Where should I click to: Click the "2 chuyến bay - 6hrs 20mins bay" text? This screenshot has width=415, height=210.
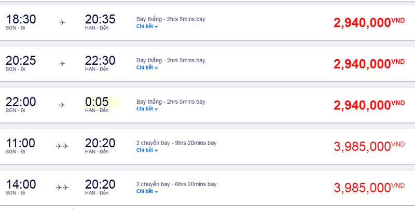176,184
